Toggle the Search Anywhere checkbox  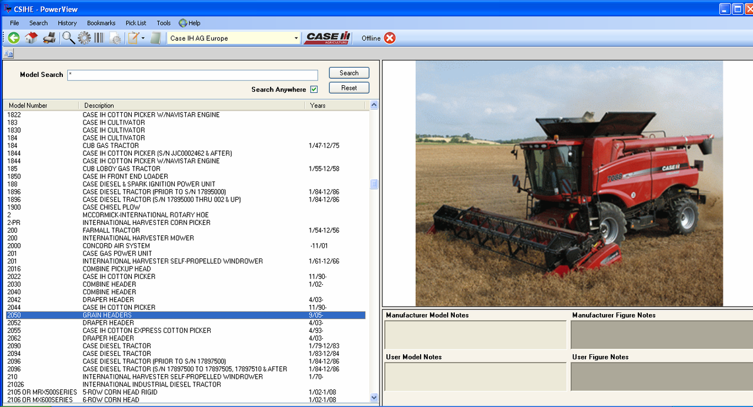pos(314,89)
